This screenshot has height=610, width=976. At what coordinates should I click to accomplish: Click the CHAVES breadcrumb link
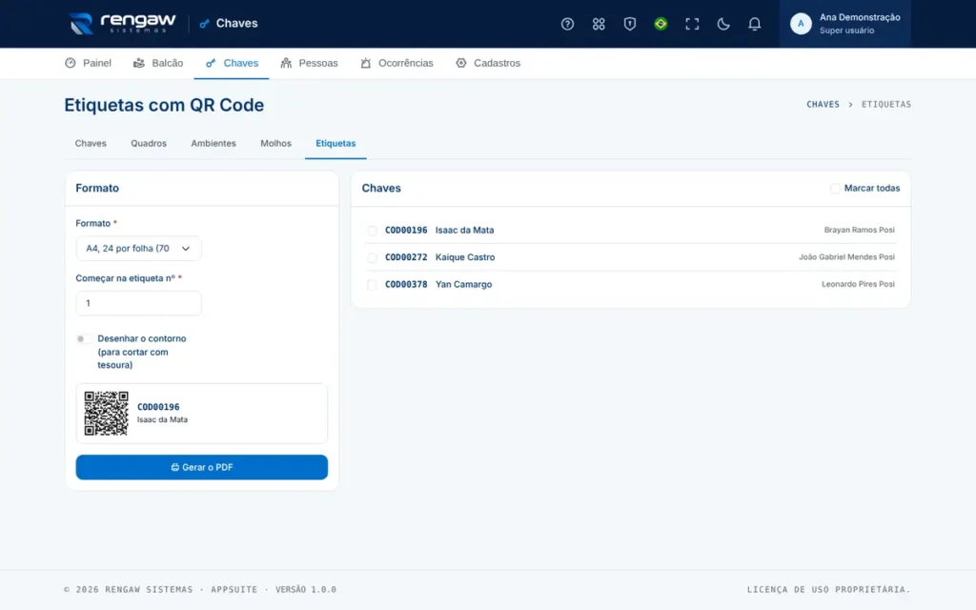point(823,105)
